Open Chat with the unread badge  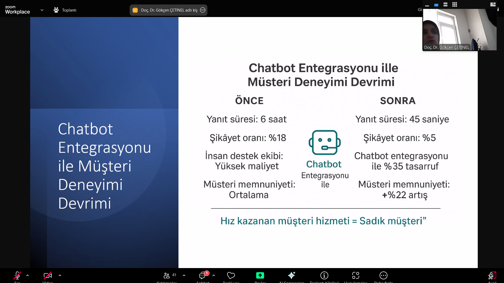(202, 275)
